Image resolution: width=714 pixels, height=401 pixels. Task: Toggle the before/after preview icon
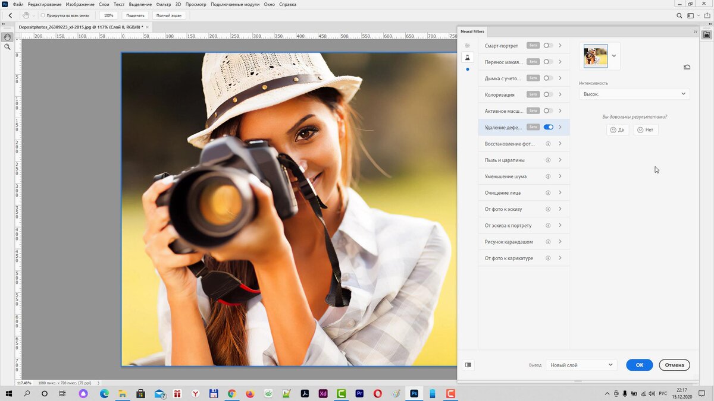pos(468,365)
